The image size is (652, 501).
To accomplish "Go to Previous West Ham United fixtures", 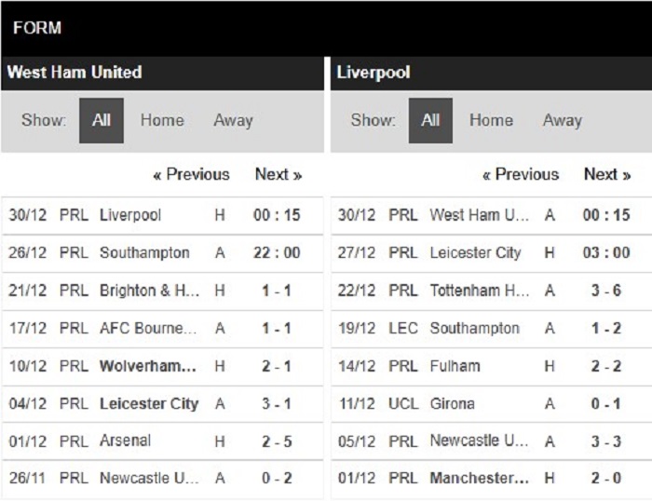I will tap(191, 174).
